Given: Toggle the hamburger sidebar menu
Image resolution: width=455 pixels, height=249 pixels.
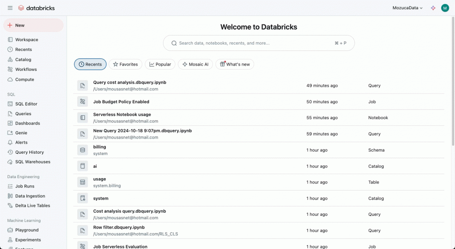Looking at the screenshot, I should (10, 8).
